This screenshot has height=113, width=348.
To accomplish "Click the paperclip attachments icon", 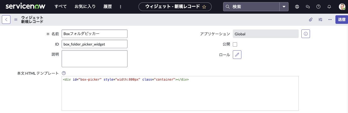I will pos(311,20).
